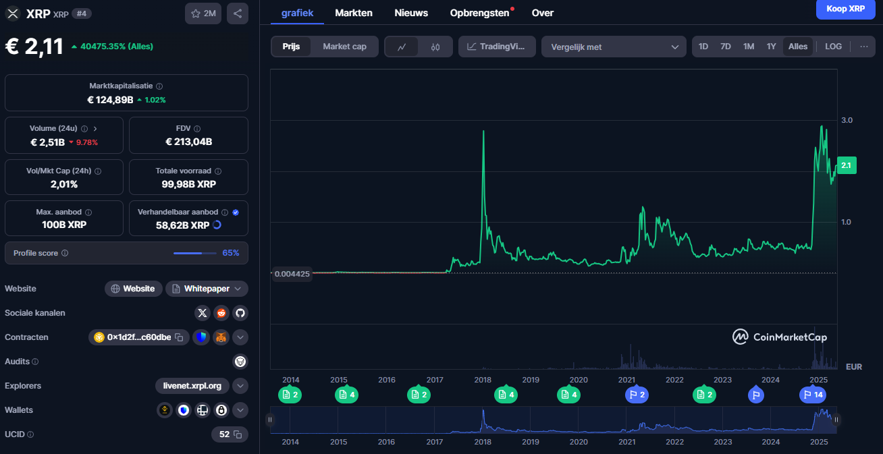Copy the UCID value 52
This screenshot has width=883, height=454.
click(238, 434)
